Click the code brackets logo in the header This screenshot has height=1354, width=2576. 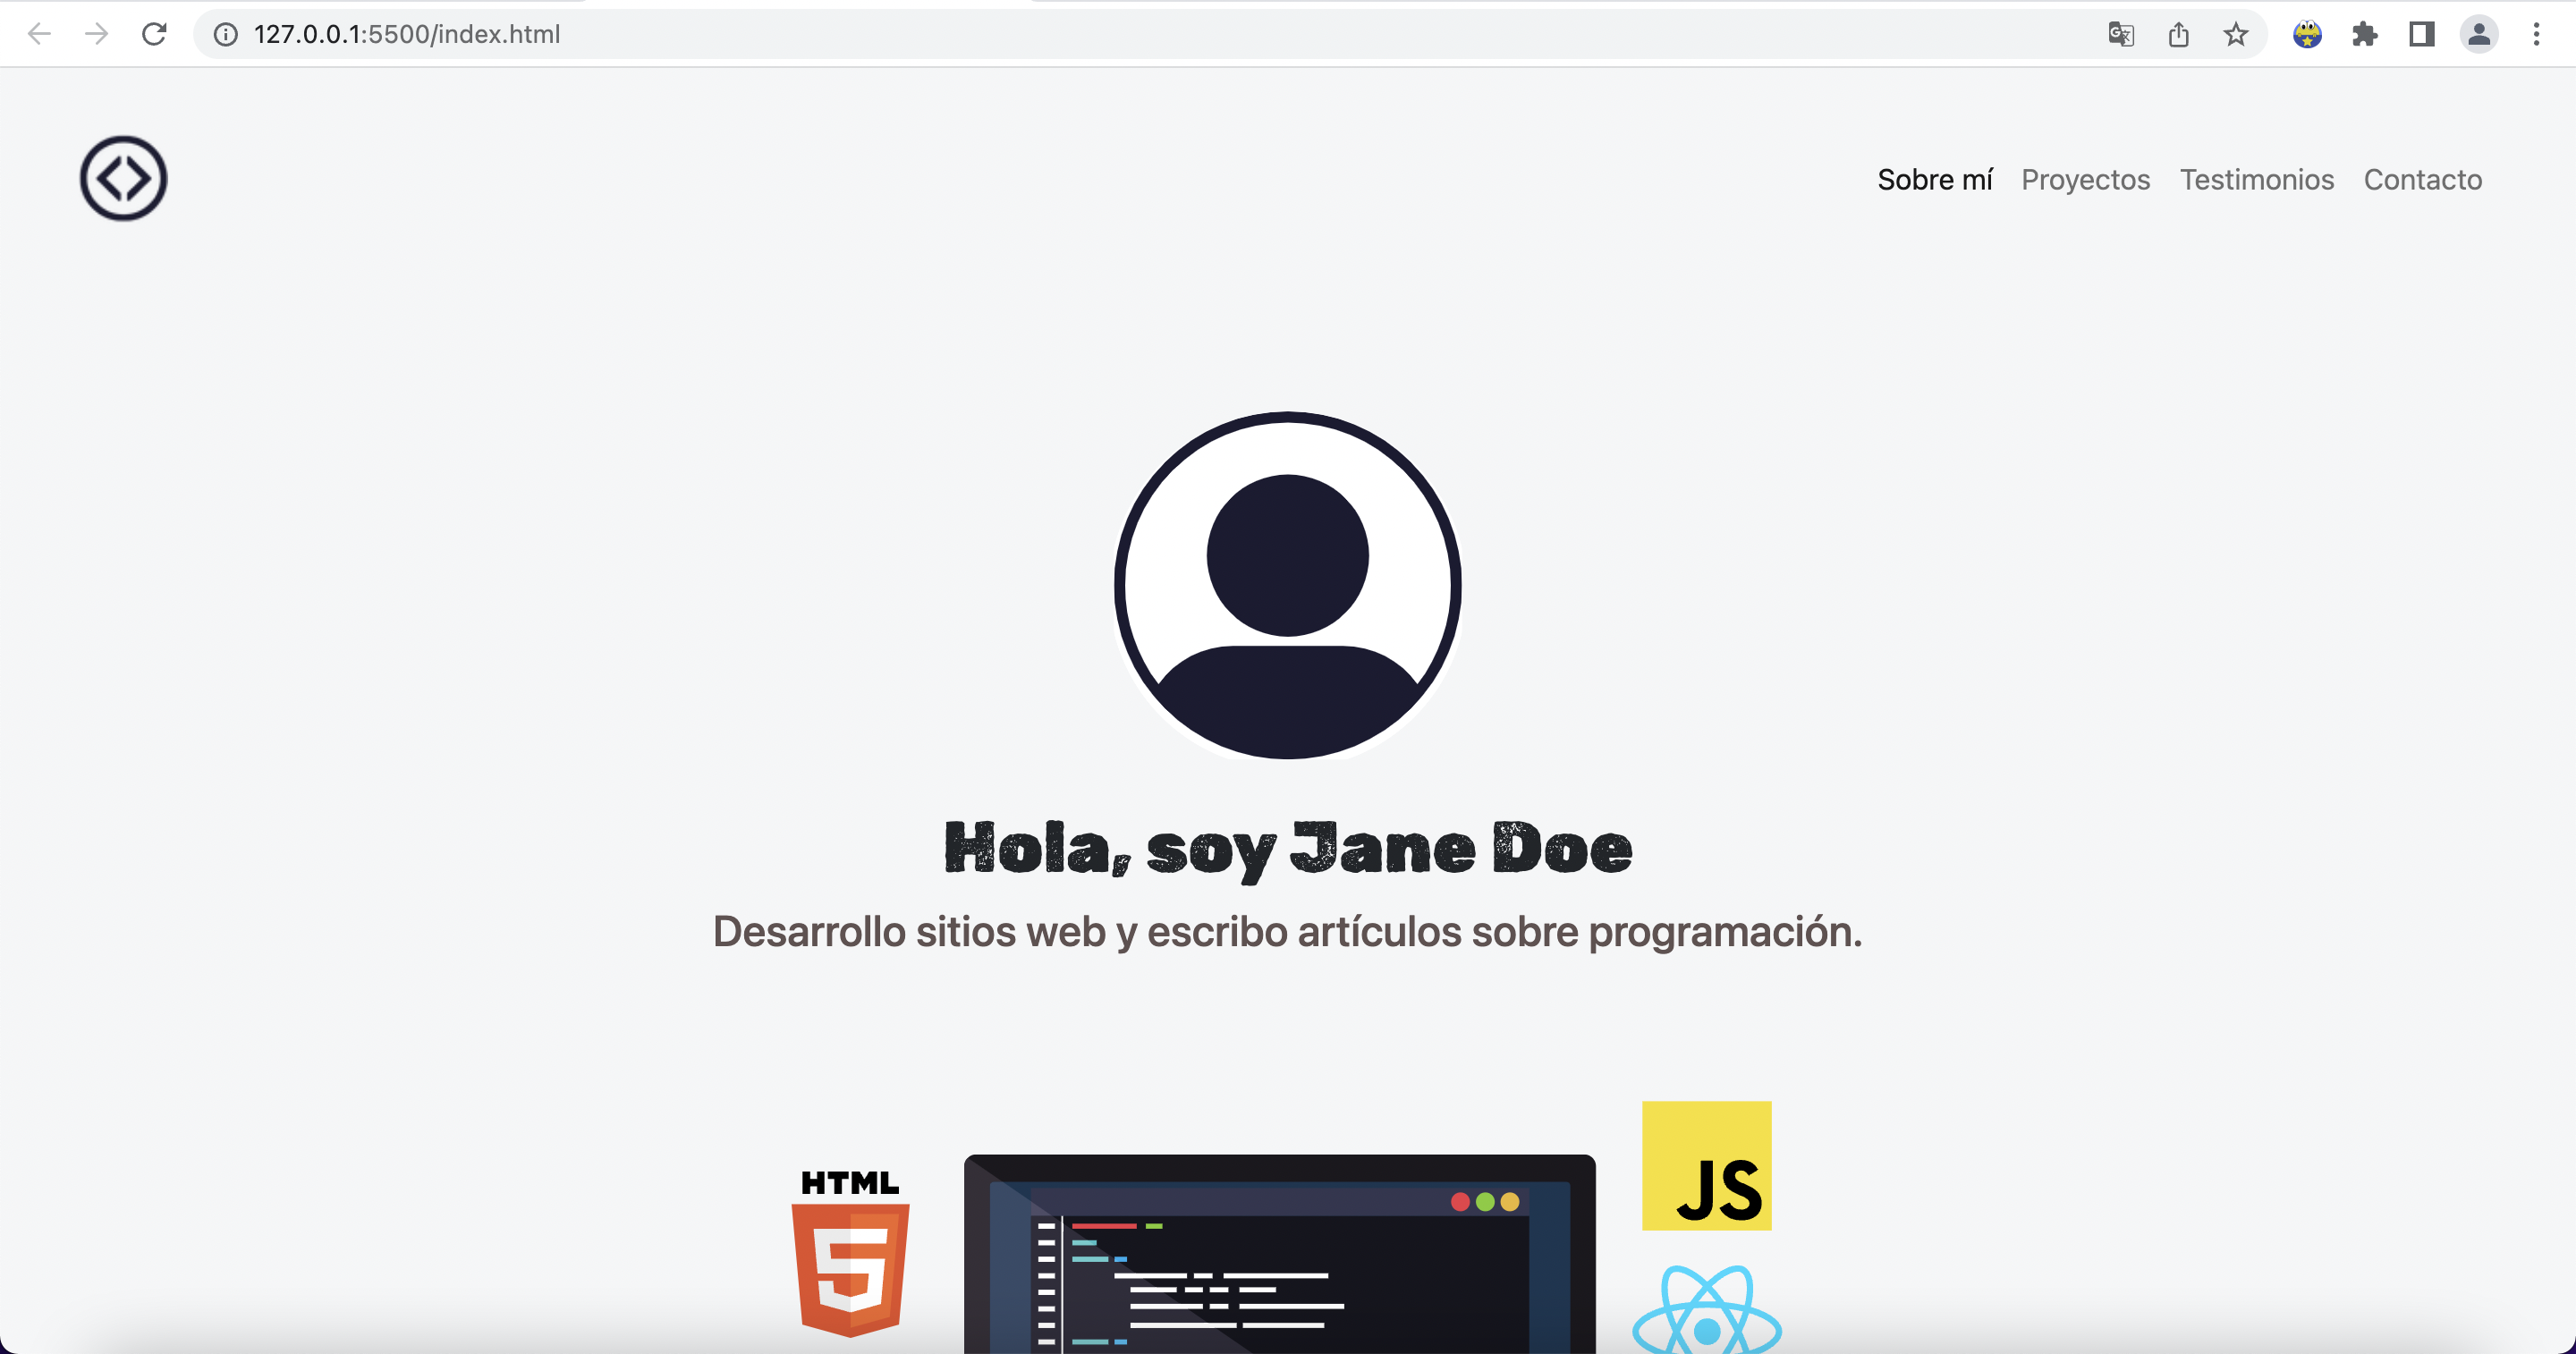click(122, 177)
